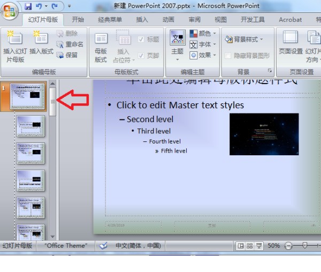Switch to the Insert (插入) ribbon tab

click(142, 20)
